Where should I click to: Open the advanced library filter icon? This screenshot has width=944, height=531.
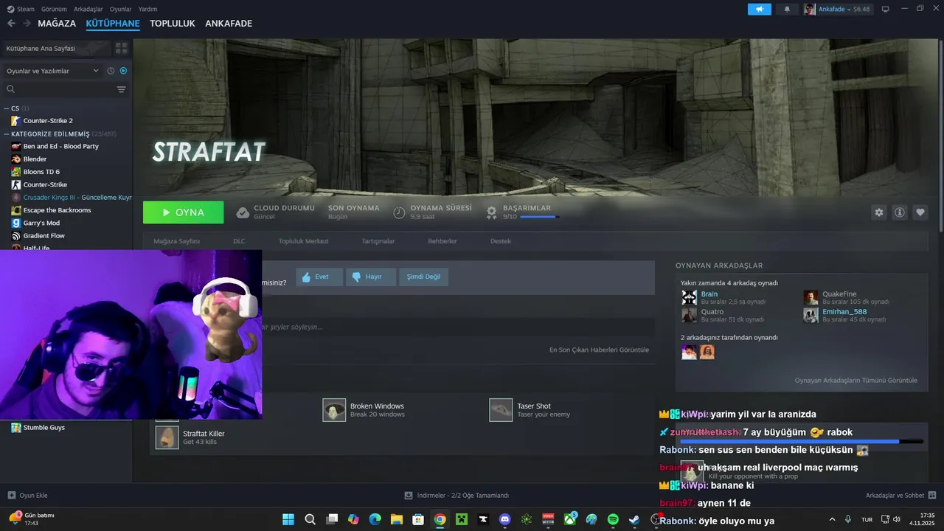122,89
